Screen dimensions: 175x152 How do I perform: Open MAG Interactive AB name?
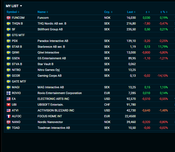coord(51,87)
